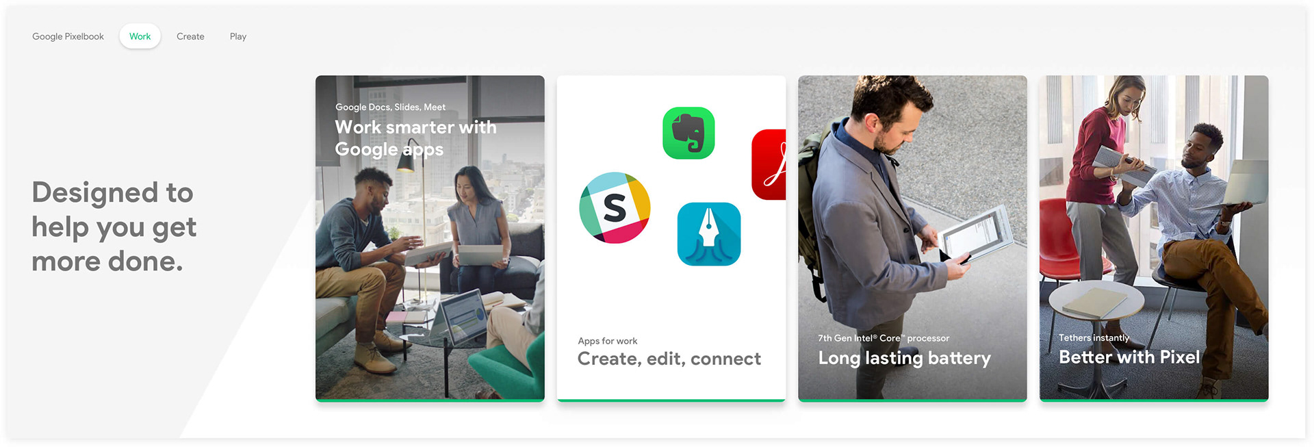The width and height of the screenshot is (1314, 447).
Task: Click the Apps for work label
Action: (x=607, y=341)
